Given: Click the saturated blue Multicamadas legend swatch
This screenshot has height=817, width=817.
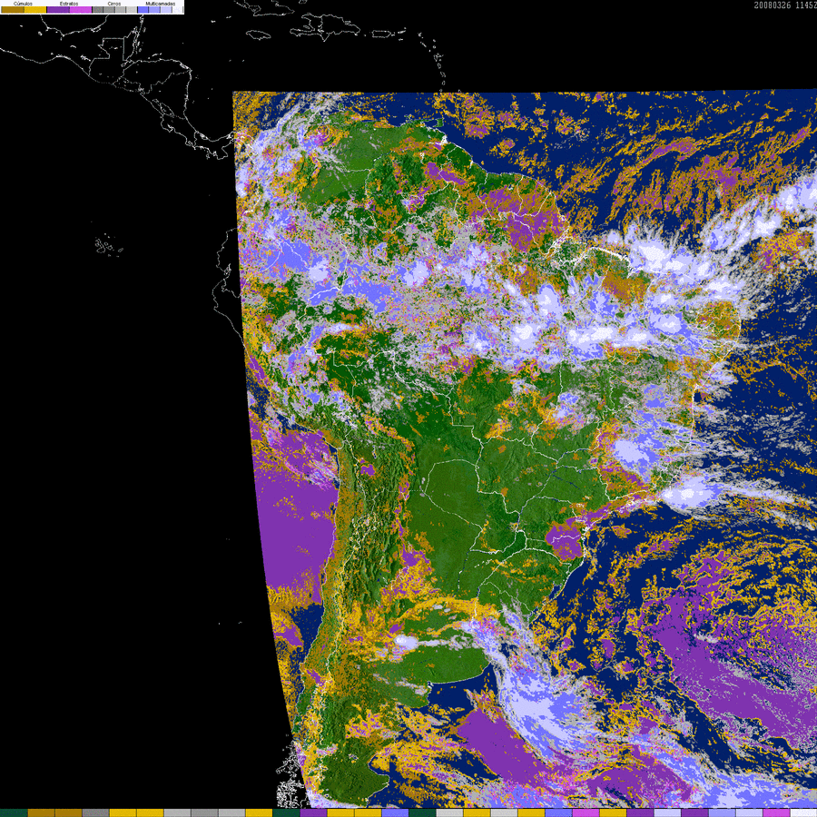Looking at the screenshot, I should tap(143, 9).
